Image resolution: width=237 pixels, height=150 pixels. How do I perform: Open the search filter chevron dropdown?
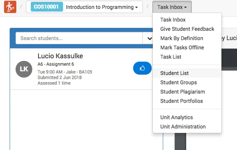coord(149,38)
